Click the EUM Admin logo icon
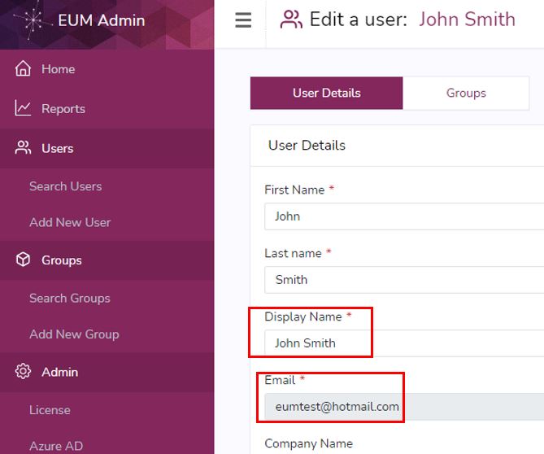Screen dimensions: 544x454 point(33,20)
